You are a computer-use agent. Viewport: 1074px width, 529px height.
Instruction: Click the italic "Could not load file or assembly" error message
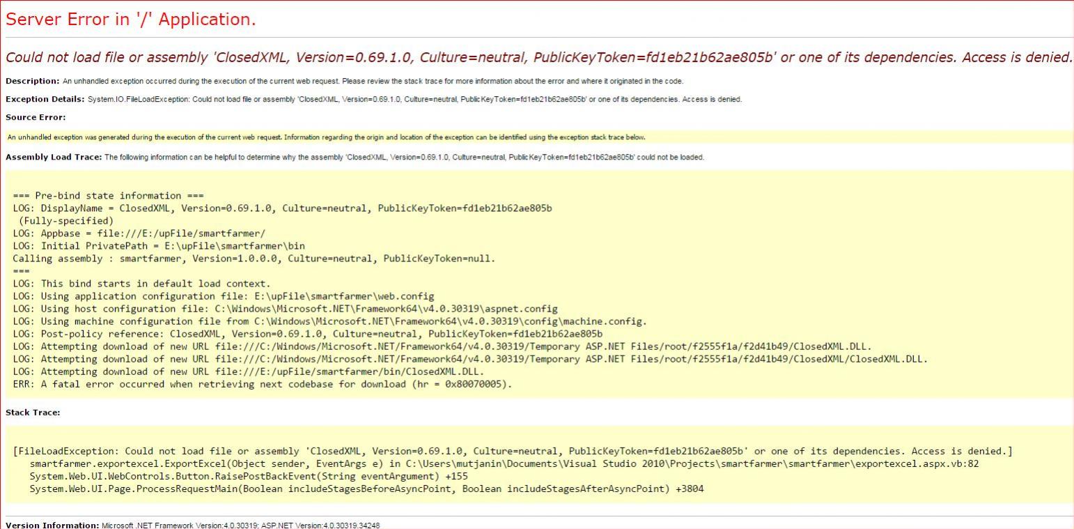[x=538, y=57]
